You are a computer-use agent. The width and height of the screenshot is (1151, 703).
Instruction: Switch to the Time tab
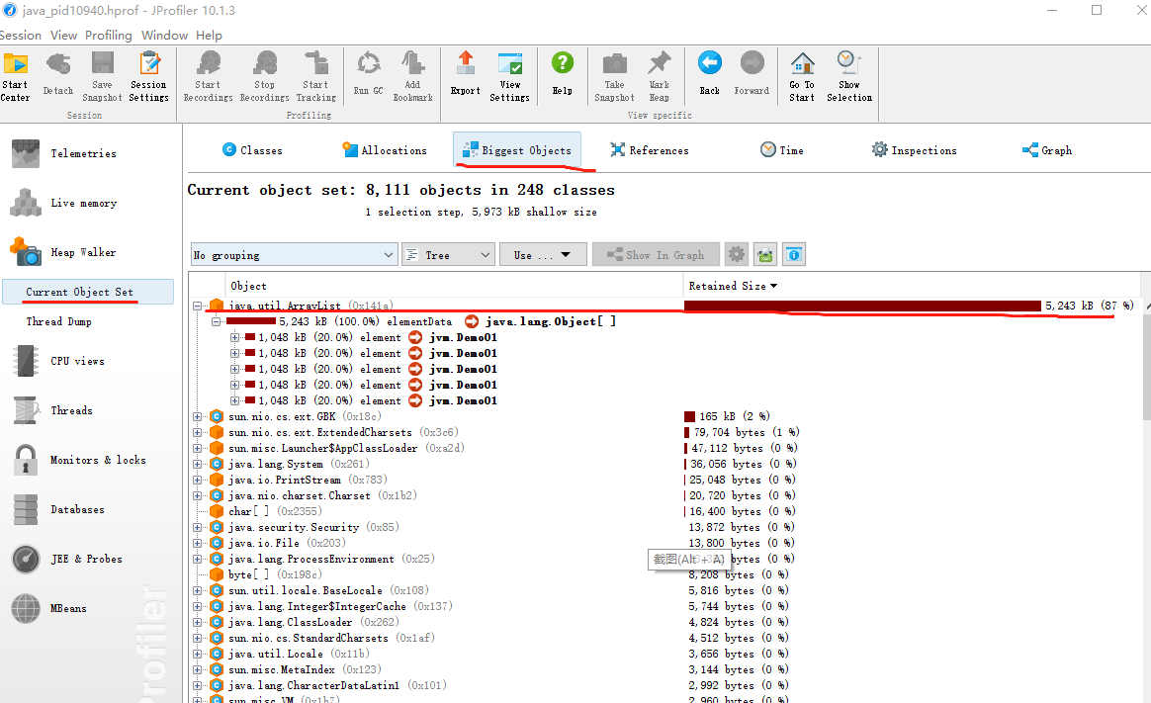tap(782, 150)
